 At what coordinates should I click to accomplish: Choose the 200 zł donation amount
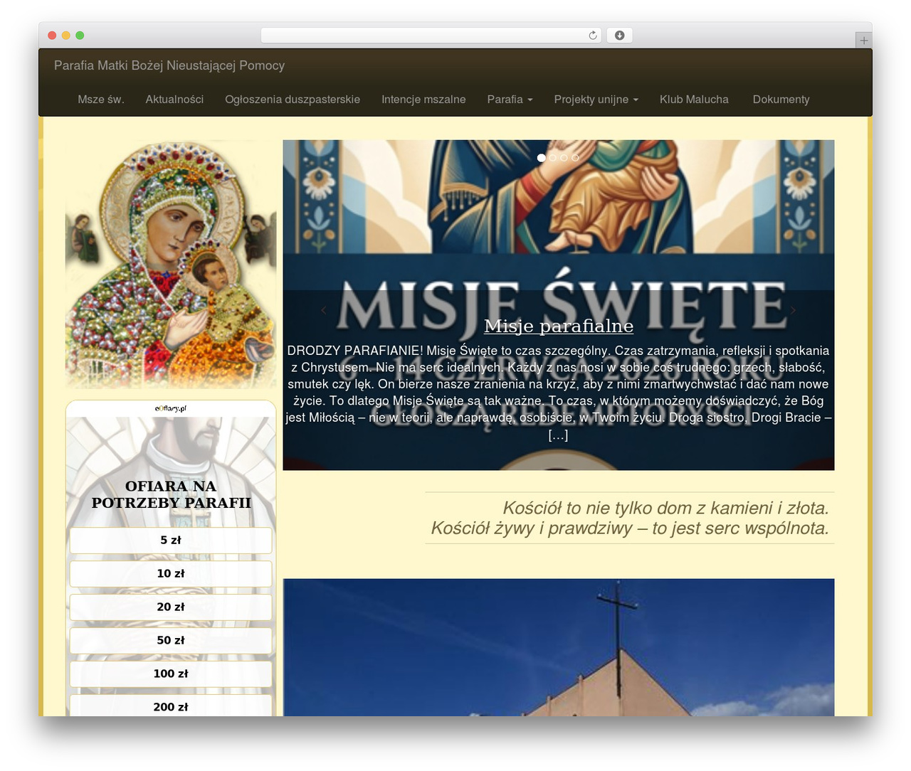pos(171,706)
